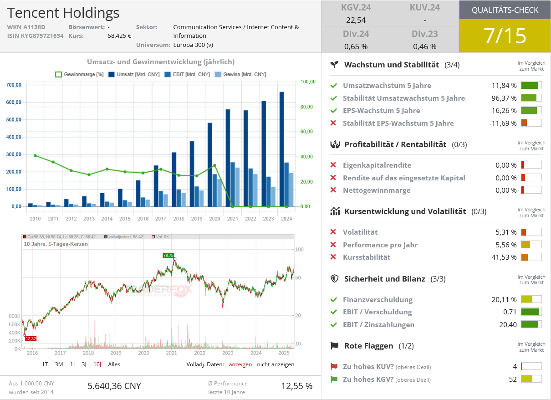
Task: Click the market comparison bar for Finanzverschuldung
Action: (x=531, y=299)
